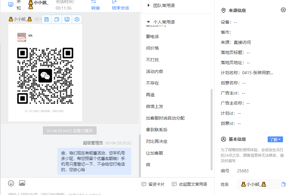Image resolution: width=287 pixels, height=195 pixels.
Task: Select the 微信上发 quick phrase
Action: point(155,106)
